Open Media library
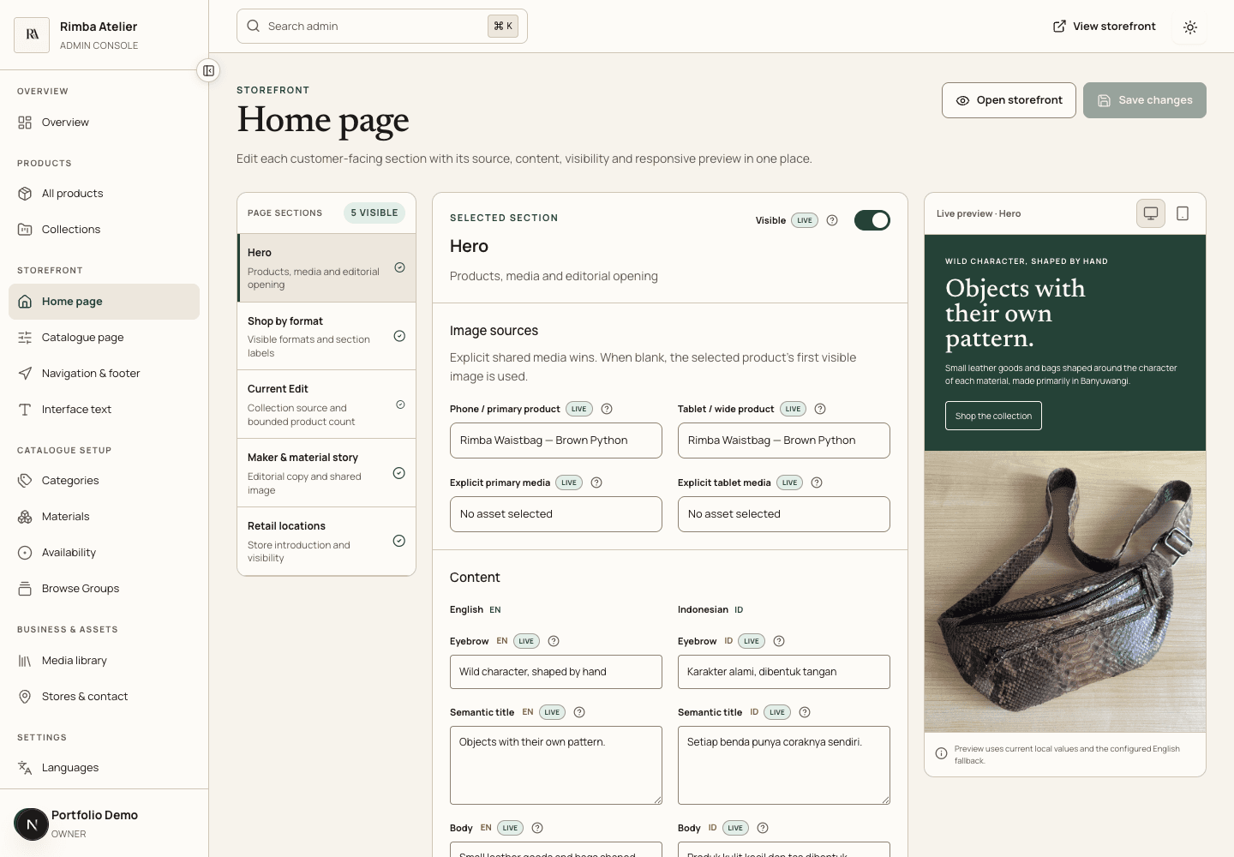Image resolution: width=1234 pixels, height=857 pixels. (x=104, y=661)
